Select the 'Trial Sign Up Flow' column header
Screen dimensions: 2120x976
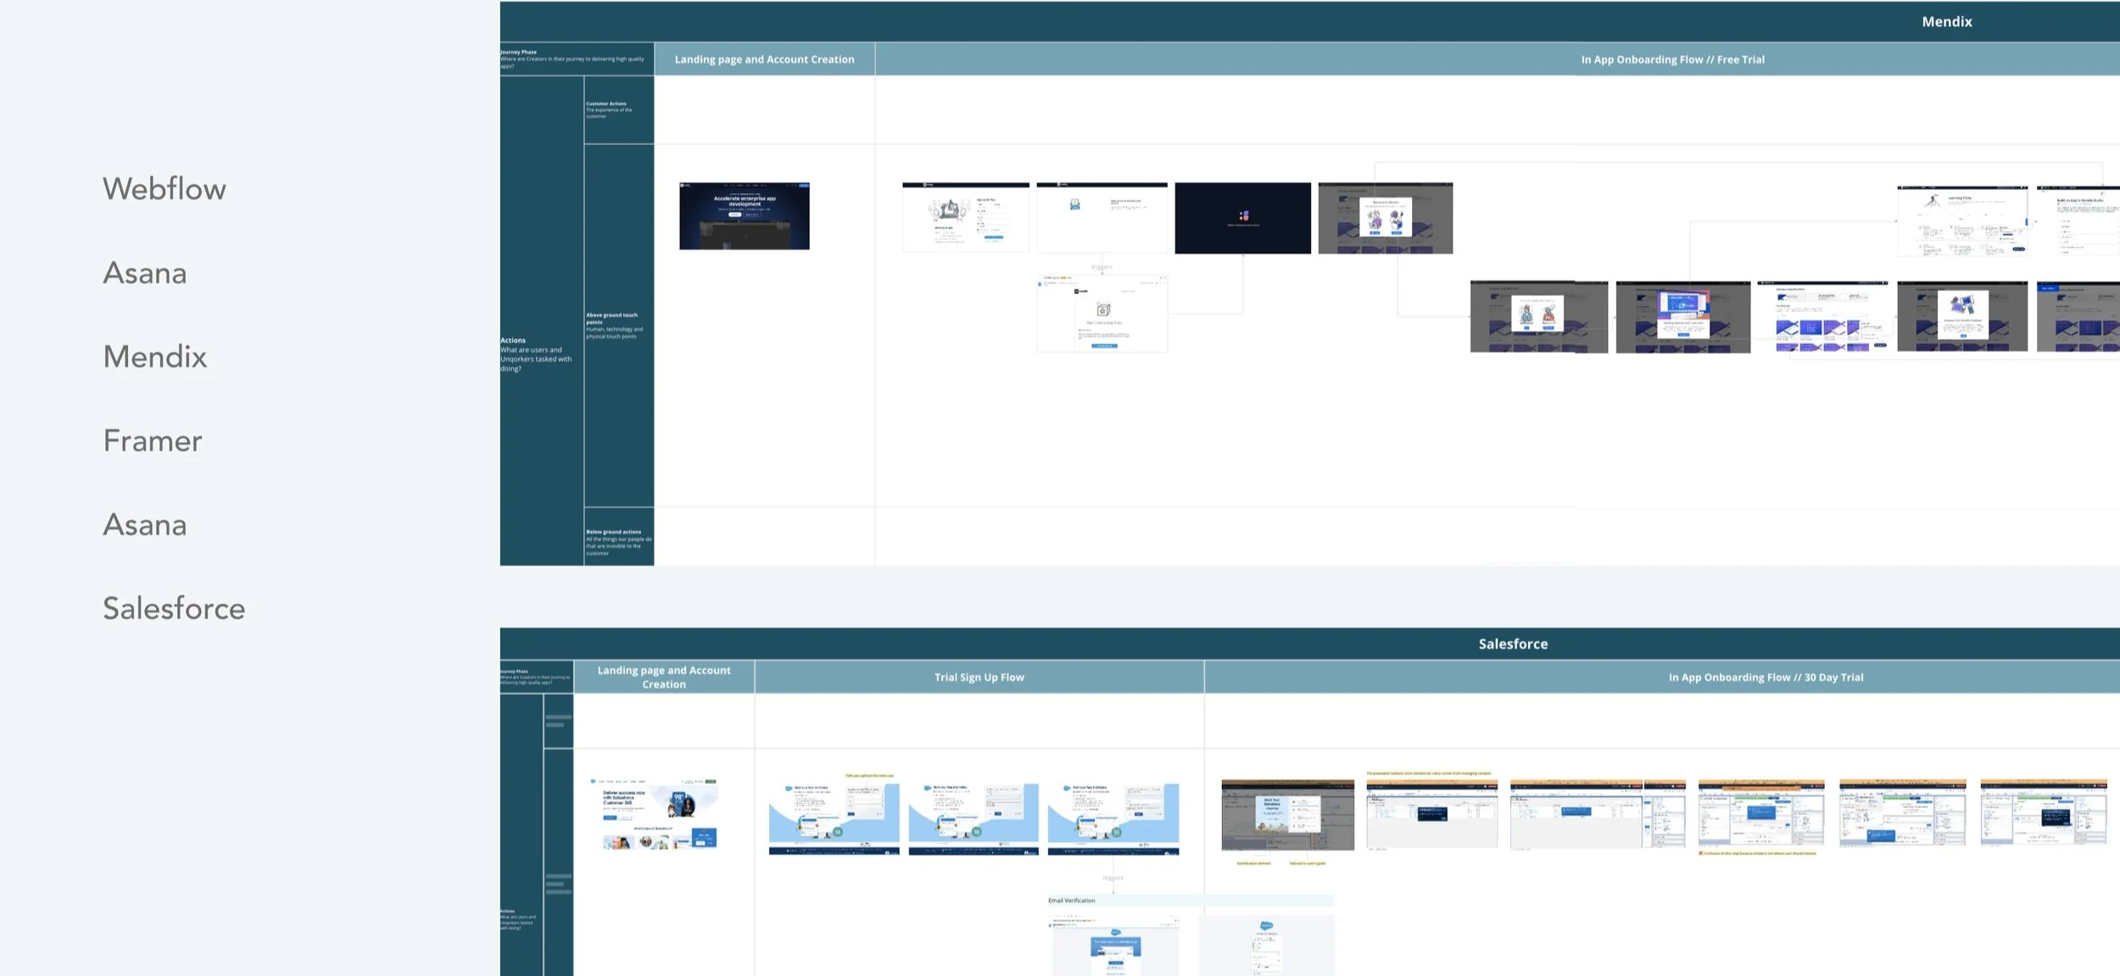point(979,677)
